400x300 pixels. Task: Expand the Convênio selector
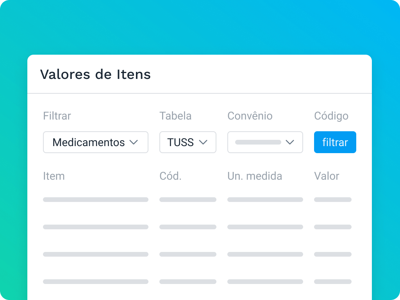tap(265, 142)
